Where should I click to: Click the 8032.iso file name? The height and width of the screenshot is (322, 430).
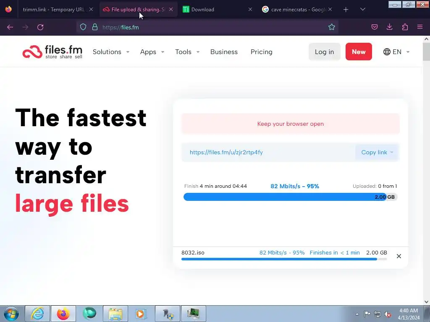[x=193, y=252]
